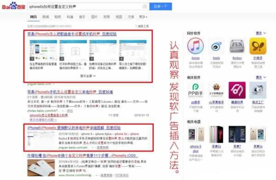Open result 苹果iPhone6s手机怎么设置自定义来电铃声 百度知道
Image resolution: width=276 pixels, height=180 pixels.
tap(70, 92)
